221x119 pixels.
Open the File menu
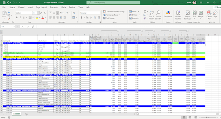coord(4,7)
